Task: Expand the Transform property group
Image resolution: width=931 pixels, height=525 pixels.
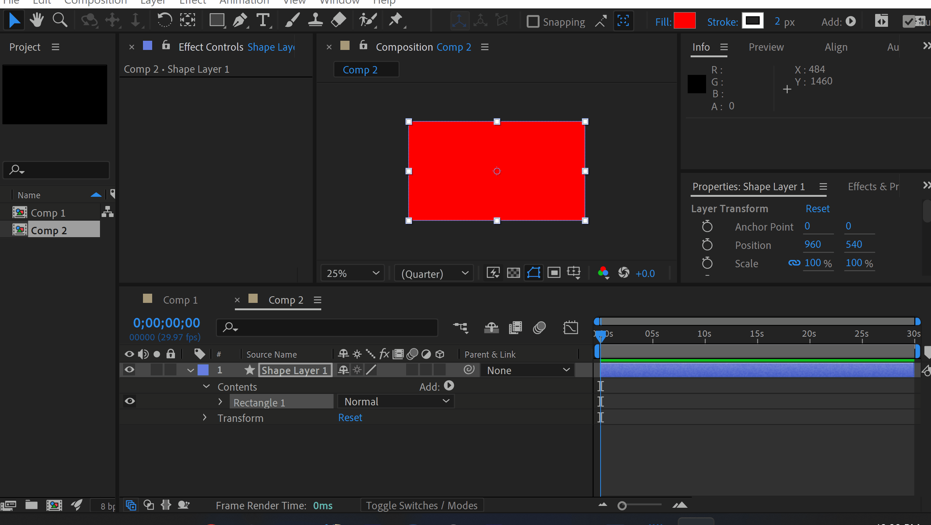Action: (x=205, y=418)
